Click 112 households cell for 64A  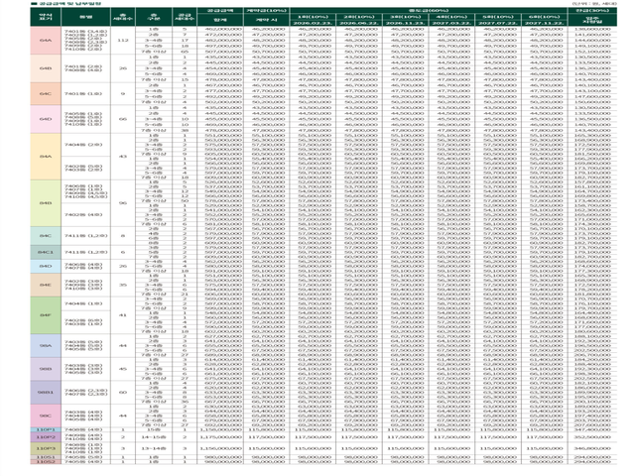tap(123, 41)
